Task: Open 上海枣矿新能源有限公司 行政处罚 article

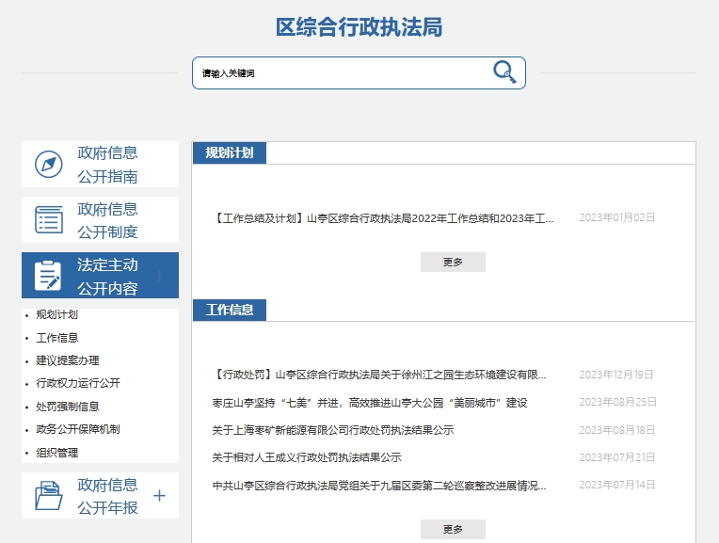Action: pos(333,430)
